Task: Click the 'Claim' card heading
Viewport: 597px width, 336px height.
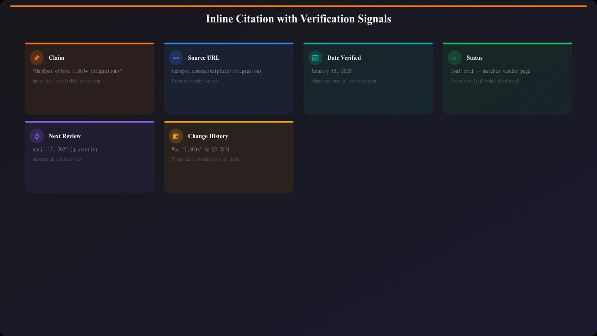Action: point(56,58)
